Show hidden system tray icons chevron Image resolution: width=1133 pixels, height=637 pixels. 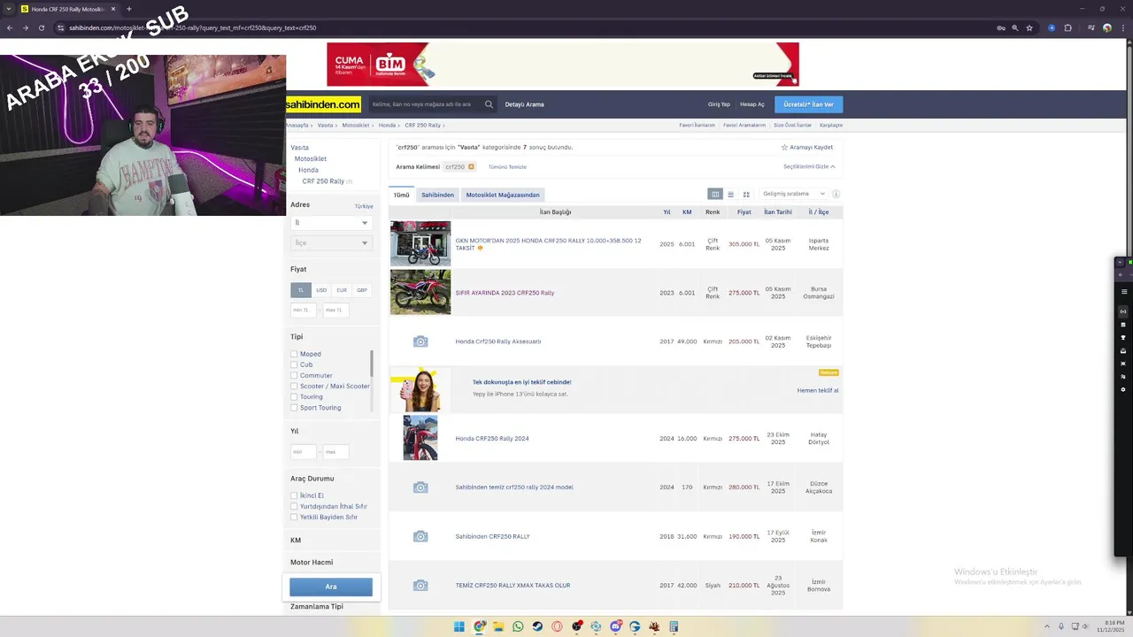click(x=1046, y=626)
